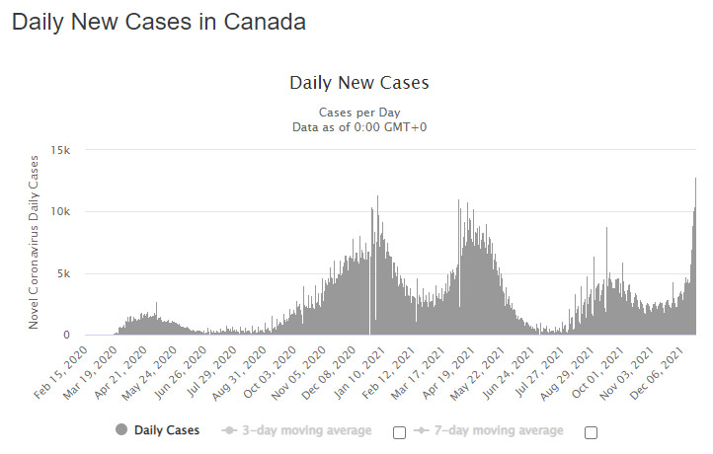Click the Novel Coronavirus Daily Cases axis title
Screen dimensions: 713x454
[x=34, y=242]
